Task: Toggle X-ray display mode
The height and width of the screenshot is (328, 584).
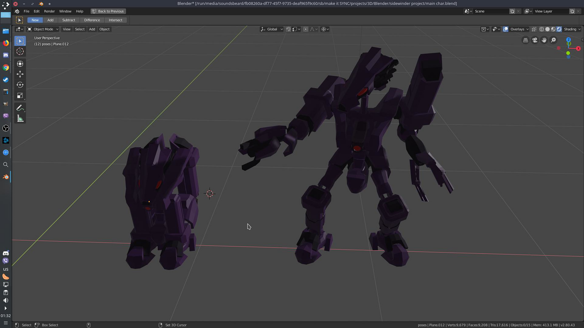Action: (534, 29)
